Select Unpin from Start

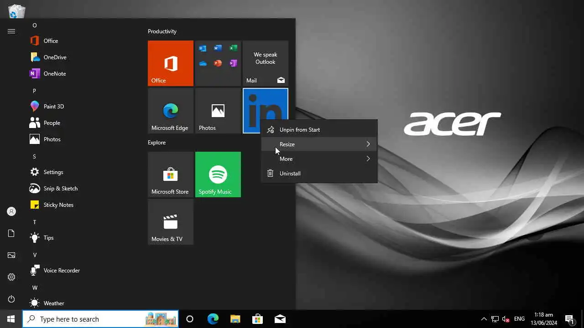[319, 130]
